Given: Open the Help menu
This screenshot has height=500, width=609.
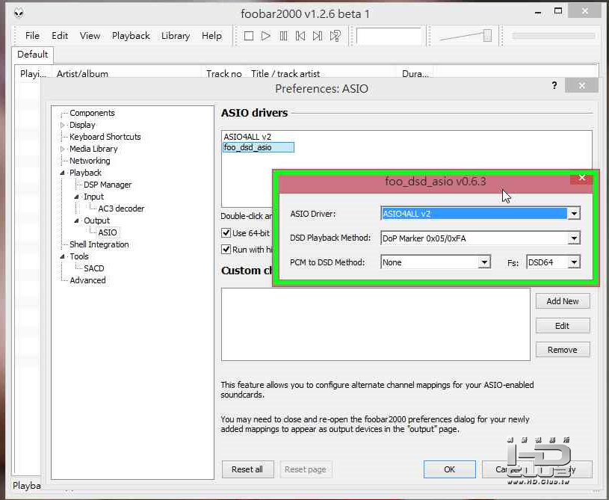Looking at the screenshot, I should coord(211,36).
